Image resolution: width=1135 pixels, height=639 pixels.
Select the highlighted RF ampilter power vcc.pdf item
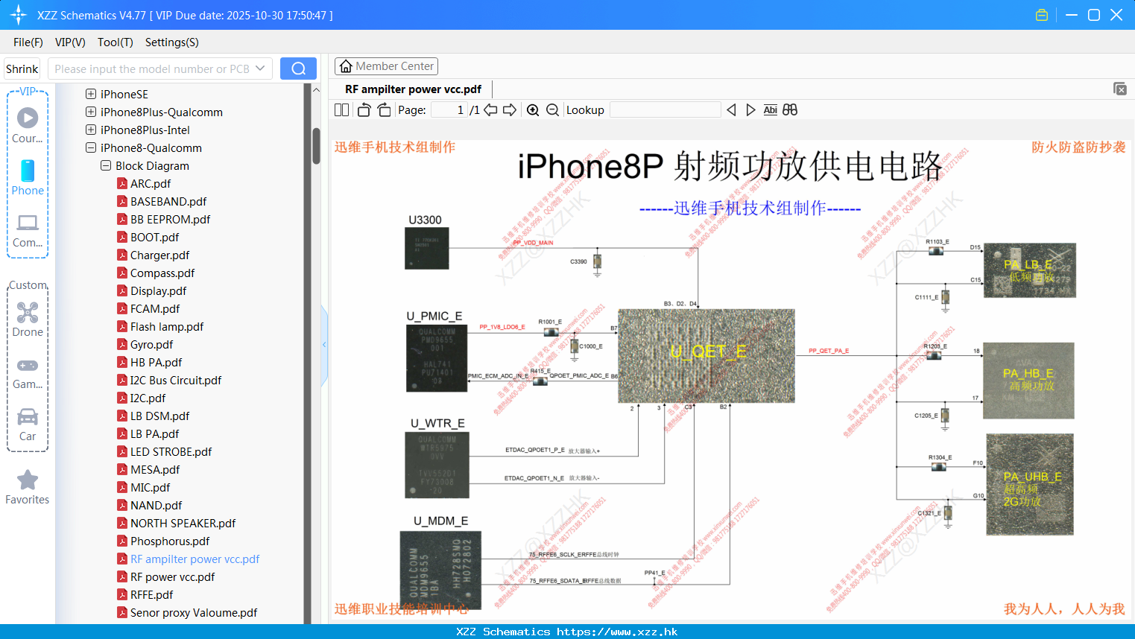(195, 559)
